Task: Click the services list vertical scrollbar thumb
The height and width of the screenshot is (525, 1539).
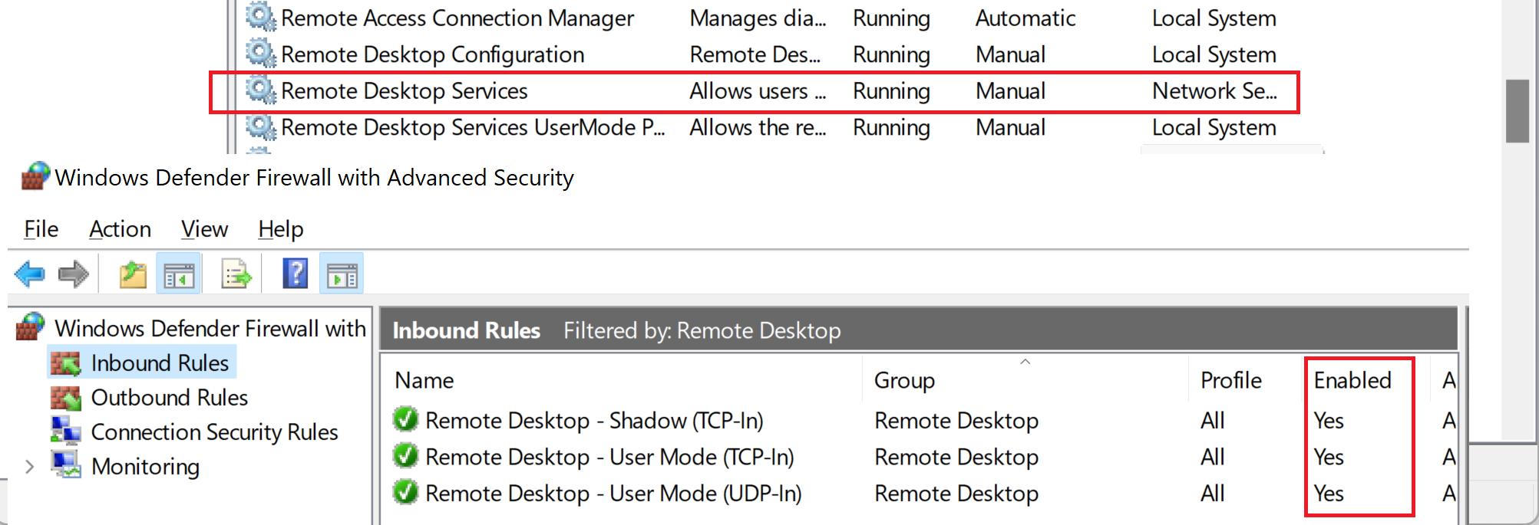Action: click(x=1517, y=110)
